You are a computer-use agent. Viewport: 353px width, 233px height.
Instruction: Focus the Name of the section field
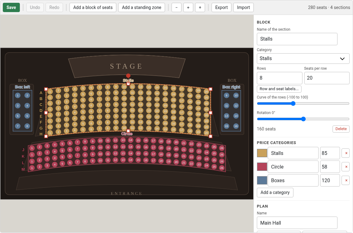coord(297,39)
